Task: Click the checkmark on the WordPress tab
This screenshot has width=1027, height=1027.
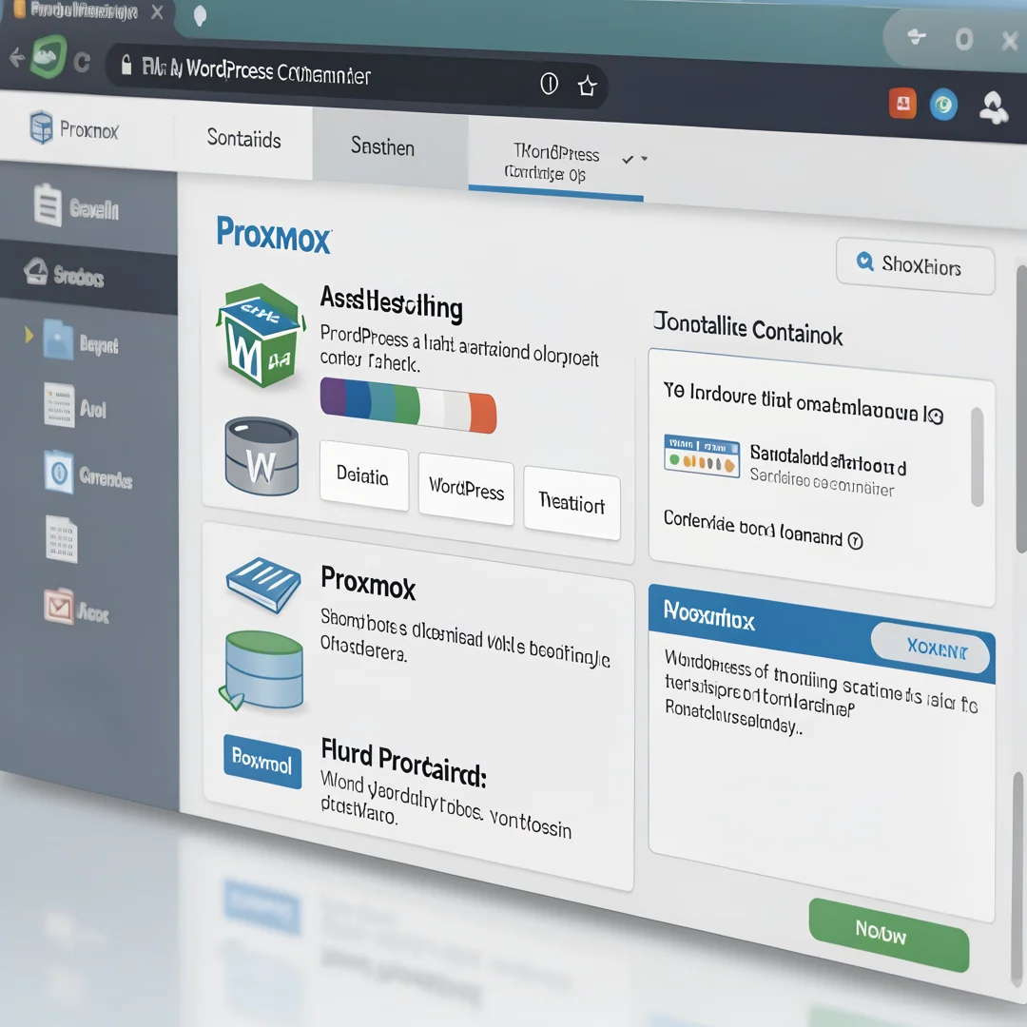Action: [628, 159]
